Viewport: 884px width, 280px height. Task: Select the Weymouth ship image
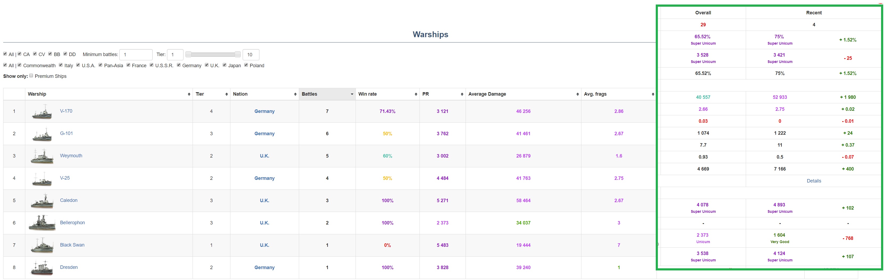tap(42, 156)
